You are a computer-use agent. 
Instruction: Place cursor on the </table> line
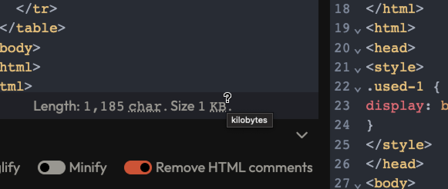pos(33,28)
